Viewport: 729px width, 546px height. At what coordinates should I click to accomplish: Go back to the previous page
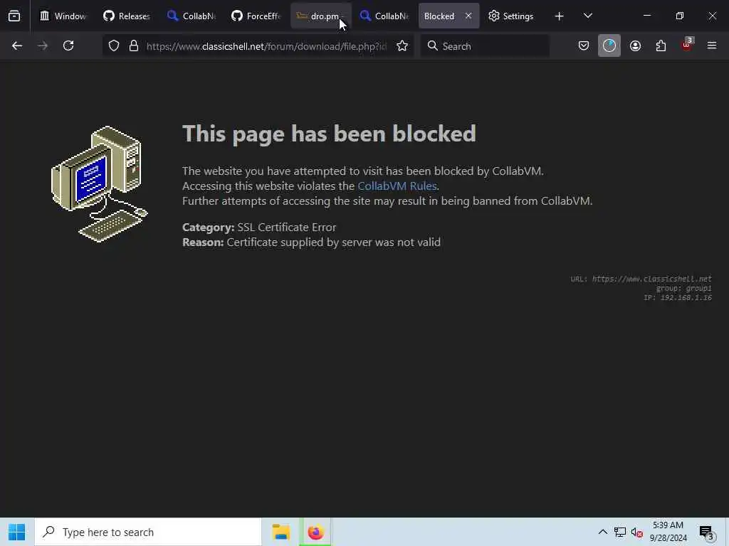(x=17, y=45)
